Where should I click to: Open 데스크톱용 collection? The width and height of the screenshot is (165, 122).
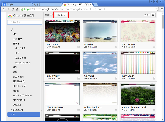(20, 48)
